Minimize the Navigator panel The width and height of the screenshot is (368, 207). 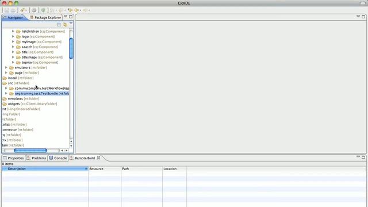[66, 17]
